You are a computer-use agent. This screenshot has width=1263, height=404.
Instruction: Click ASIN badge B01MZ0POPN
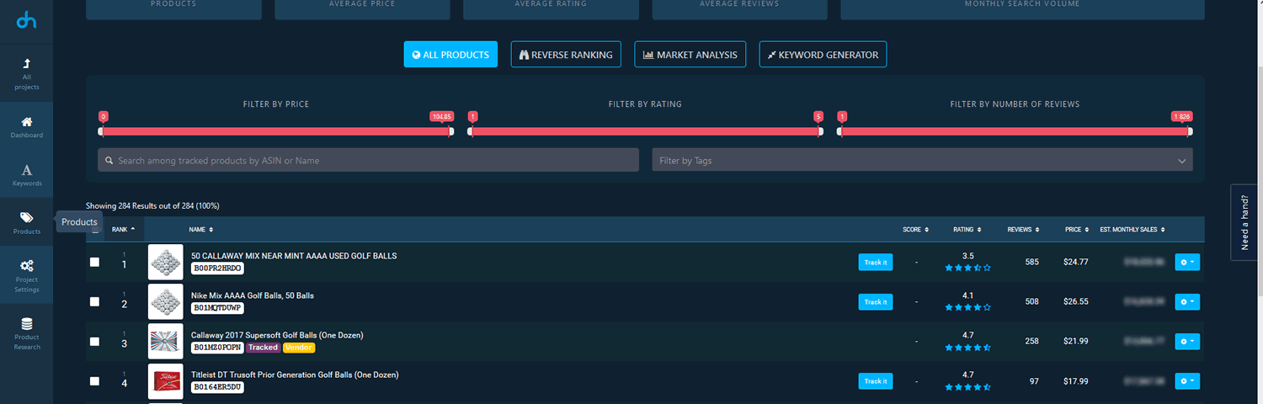click(217, 348)
